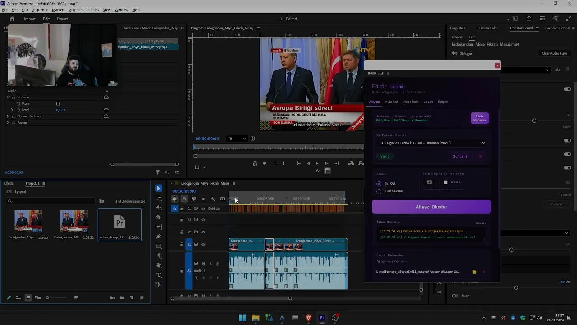Click Insert and overwrite sequences as nests icon
The width and height of the screenshot is (577, 325).
click(174, 199)
